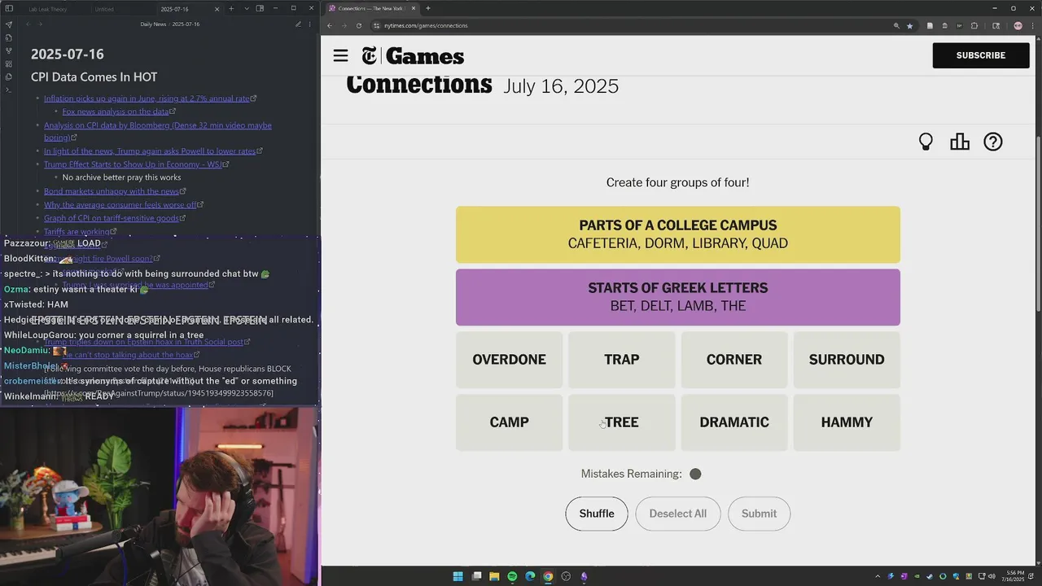1042x586 pixels.
Task: Open Graph of CPI on tariff-sensitive goods link
Action: tap(112, 218)
